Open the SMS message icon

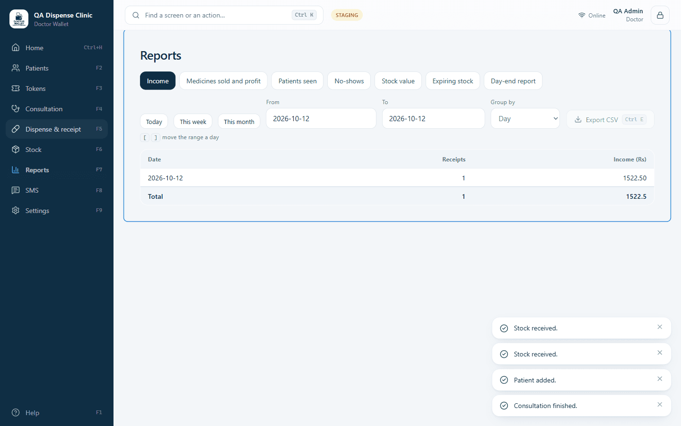[x=16, y=190]
